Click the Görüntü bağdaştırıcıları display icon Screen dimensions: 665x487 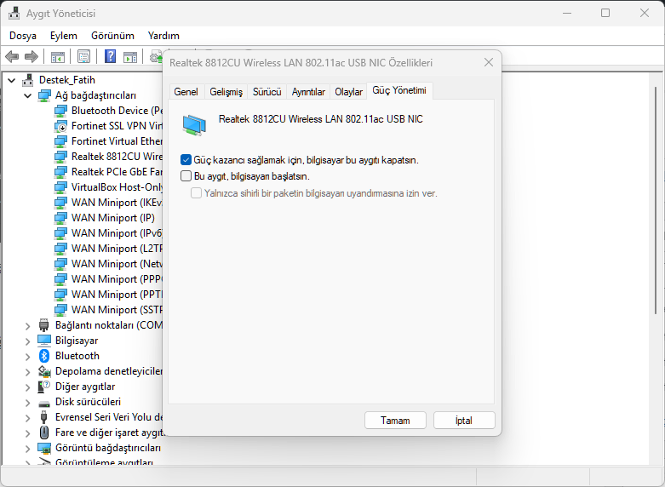[x=44, y=448]
